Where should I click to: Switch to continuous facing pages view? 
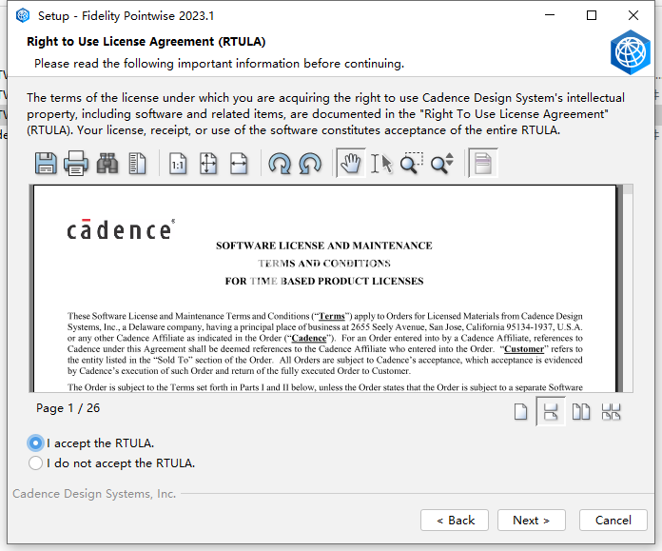point(611,411)
